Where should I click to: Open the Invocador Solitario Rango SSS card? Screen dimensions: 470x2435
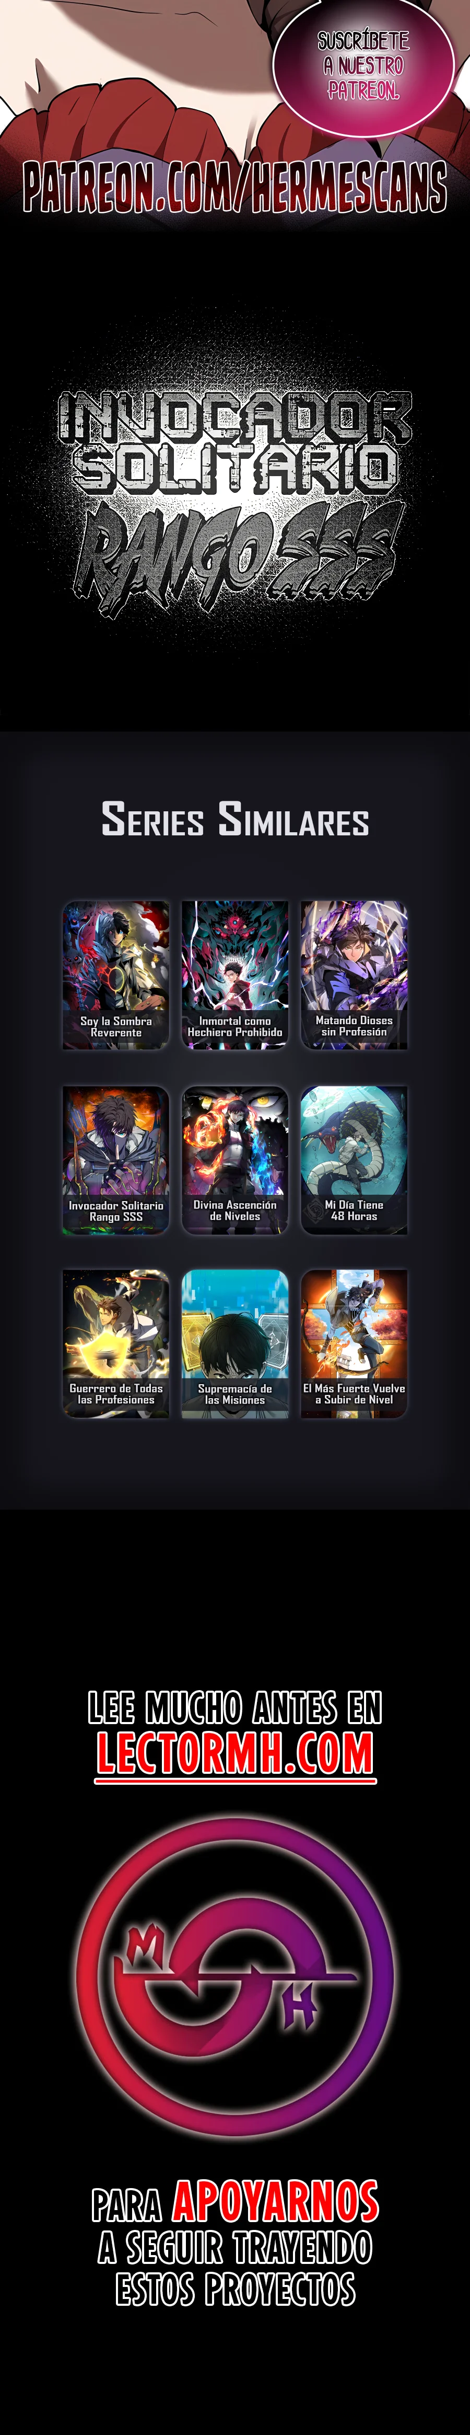point(116,1159)
